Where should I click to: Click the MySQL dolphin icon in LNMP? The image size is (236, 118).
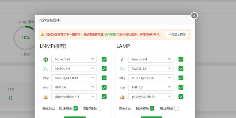pos(45,69)
